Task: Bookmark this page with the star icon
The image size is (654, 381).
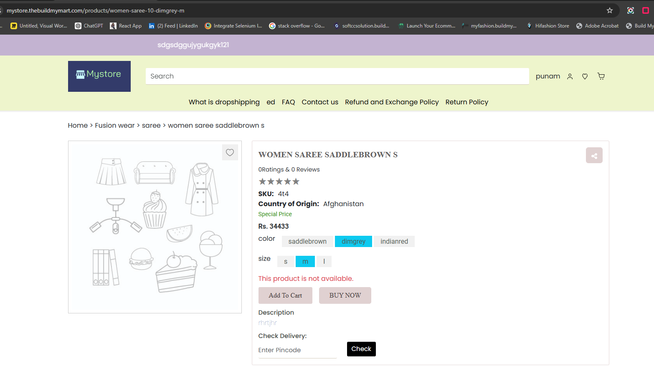Action: 610,10
